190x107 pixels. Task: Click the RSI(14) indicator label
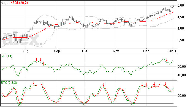pos(7,56)
